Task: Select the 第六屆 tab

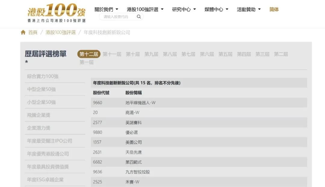Action: (x=207, y=54)
